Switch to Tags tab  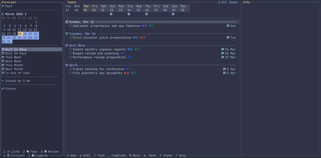point(30,152)
